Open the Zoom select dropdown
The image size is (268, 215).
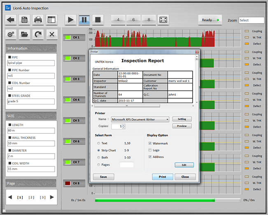click(x=252, y=20)
